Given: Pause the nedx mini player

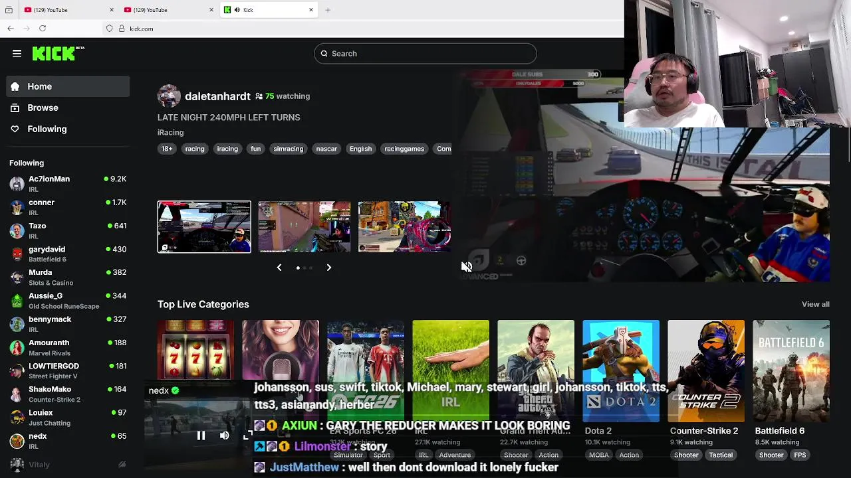Looking at the screenshot, I should (201, 436).
